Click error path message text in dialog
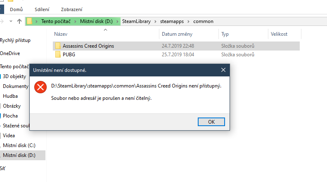Image resolution: width=327 pixels, height=182 pixels. coord(136,86)
